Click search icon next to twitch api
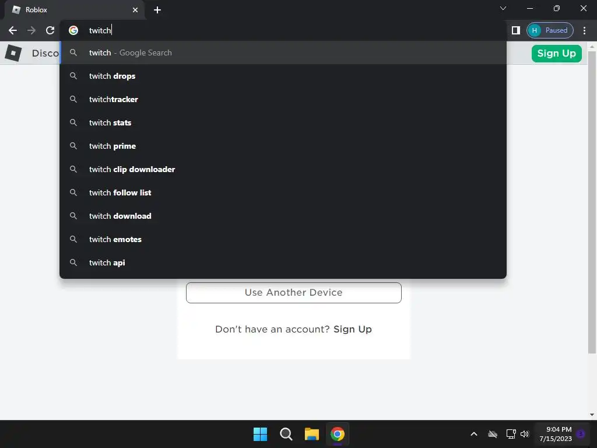 [73, 262]
